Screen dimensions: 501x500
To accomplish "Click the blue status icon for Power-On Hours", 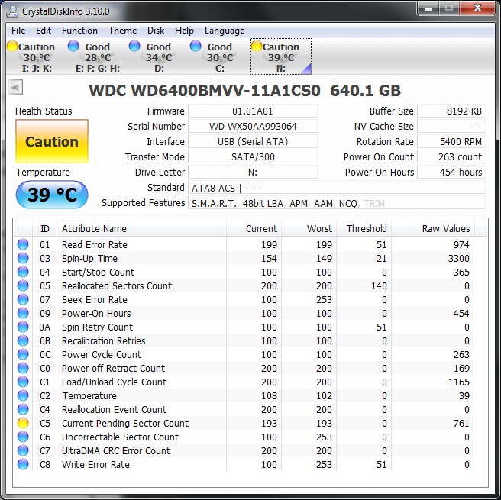I will tap(23, 313).
